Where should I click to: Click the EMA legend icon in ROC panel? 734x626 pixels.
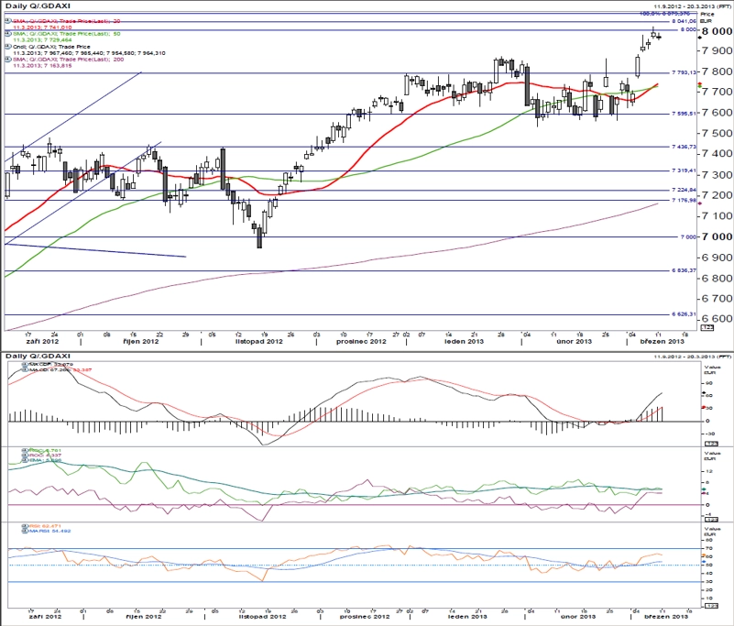coord(25,460)
